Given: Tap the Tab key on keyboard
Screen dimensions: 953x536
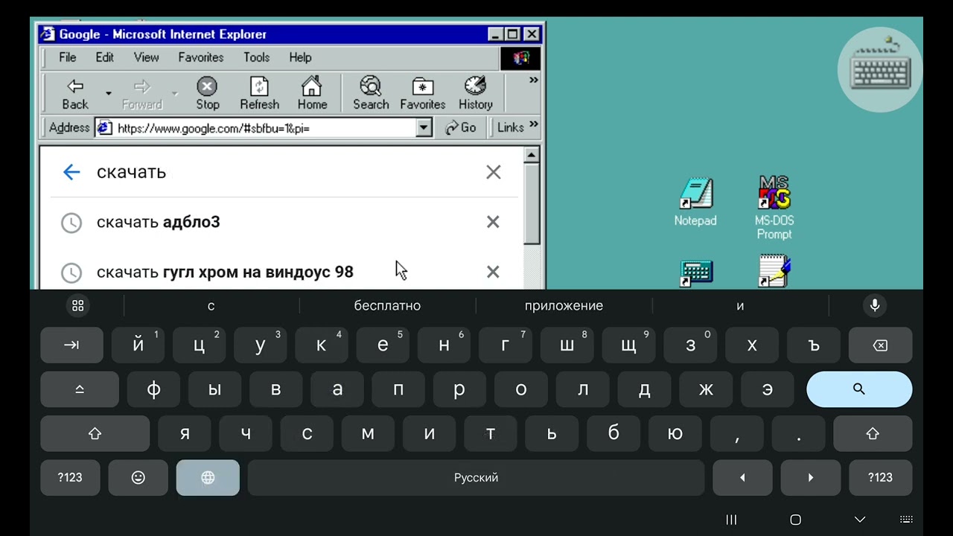Looking at the screenshot, I should pyautogui.click(x=71, y=345).
